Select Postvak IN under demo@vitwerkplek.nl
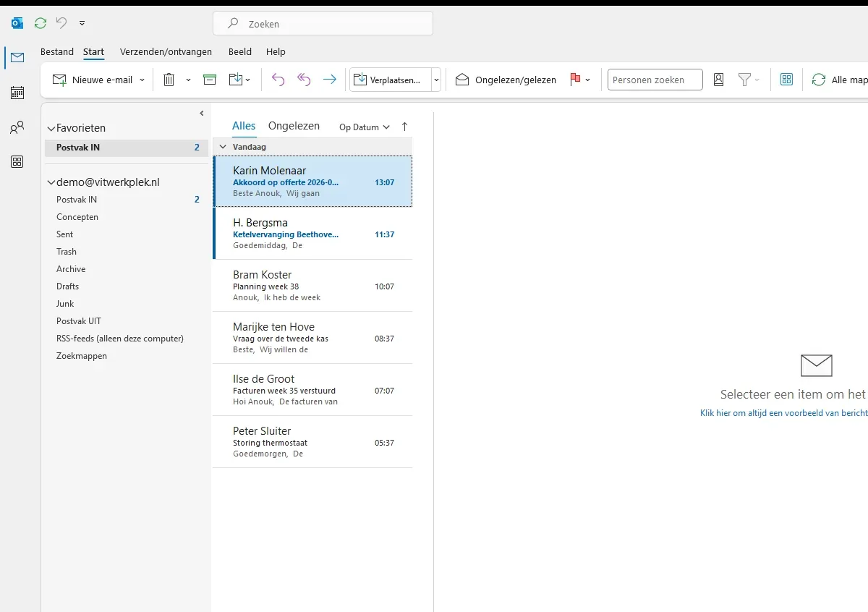The image size is (868, 612). click(127, 200)
